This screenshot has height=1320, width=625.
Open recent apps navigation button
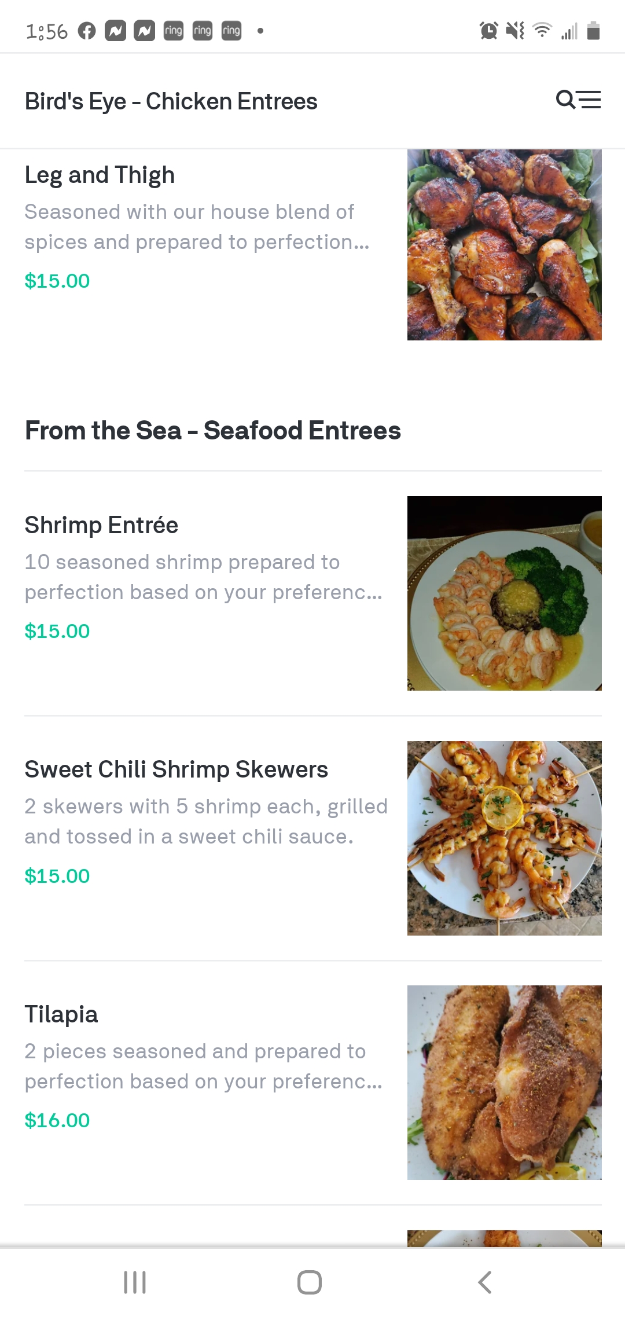tap(135, 1282)
